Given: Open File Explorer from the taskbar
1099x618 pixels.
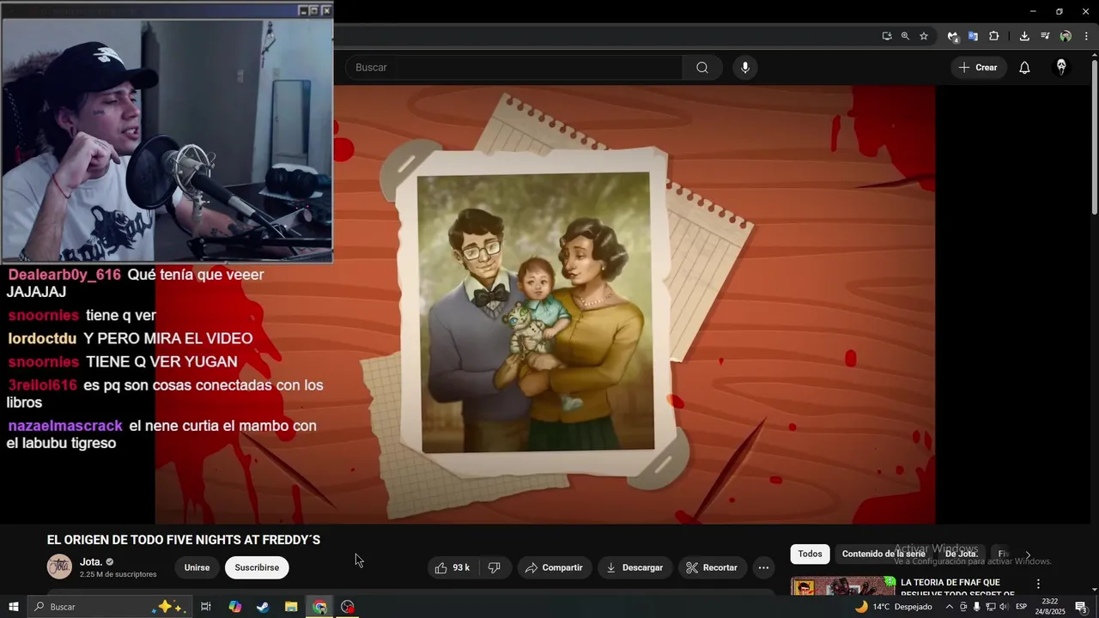Looking at the screenshot, I should point(291,607).
